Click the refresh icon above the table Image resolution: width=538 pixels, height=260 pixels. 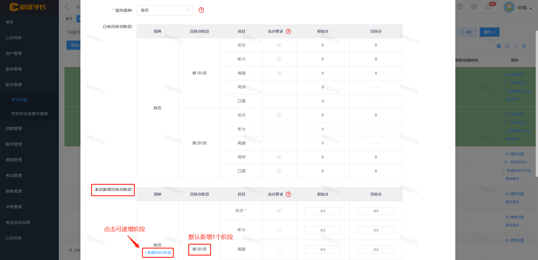507,46
